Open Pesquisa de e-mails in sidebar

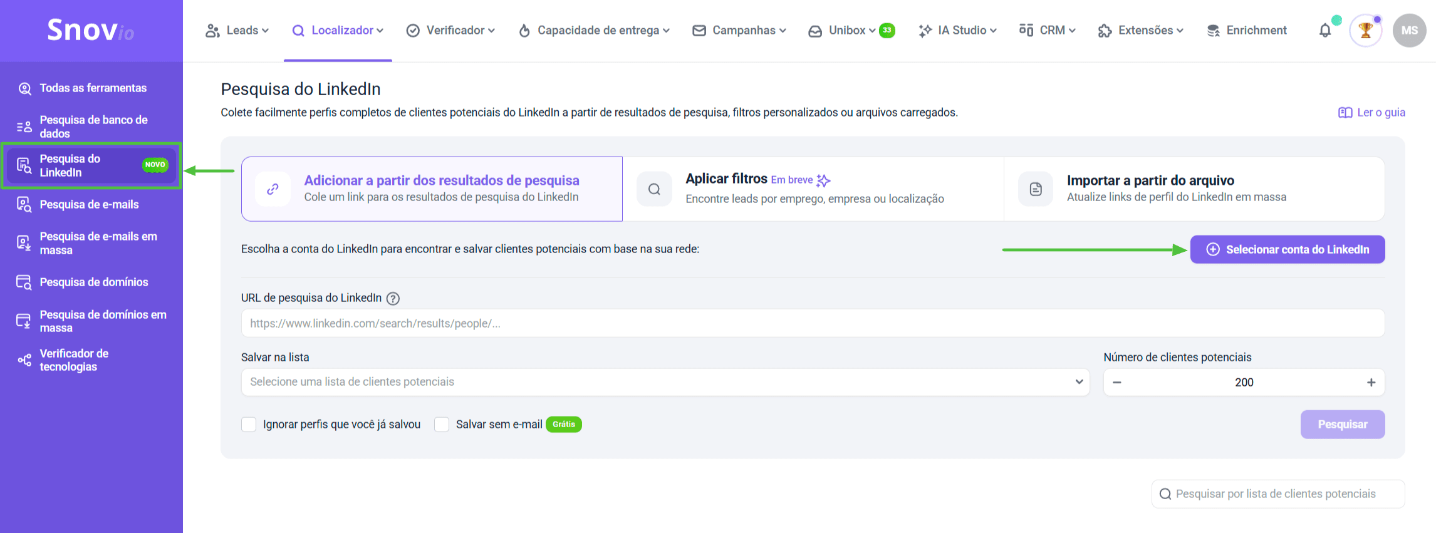(x=89, y=205)
